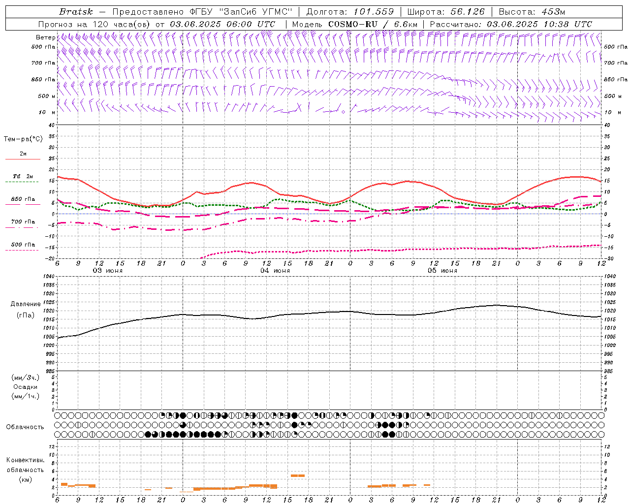The image size is (630, 504).
Task: Click the '850 гПа' temperature legend entry
Action: click(23, 199)
